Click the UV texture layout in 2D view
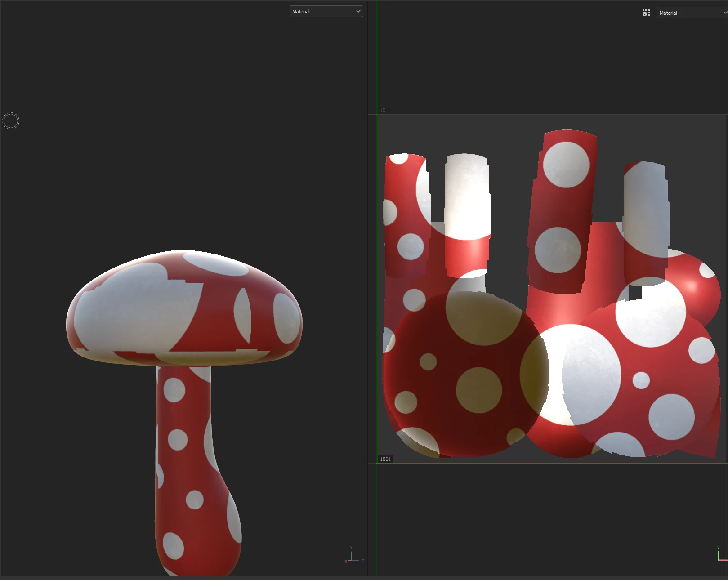Image resolution: width=728 pixels, height=580 pixels. 552,294
